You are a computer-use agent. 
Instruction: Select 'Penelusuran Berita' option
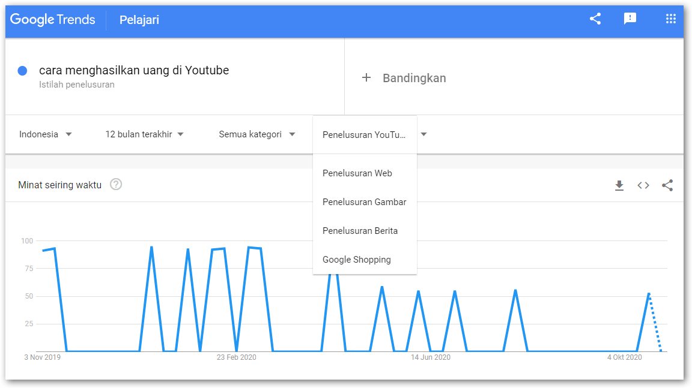[x=365, y=231]
